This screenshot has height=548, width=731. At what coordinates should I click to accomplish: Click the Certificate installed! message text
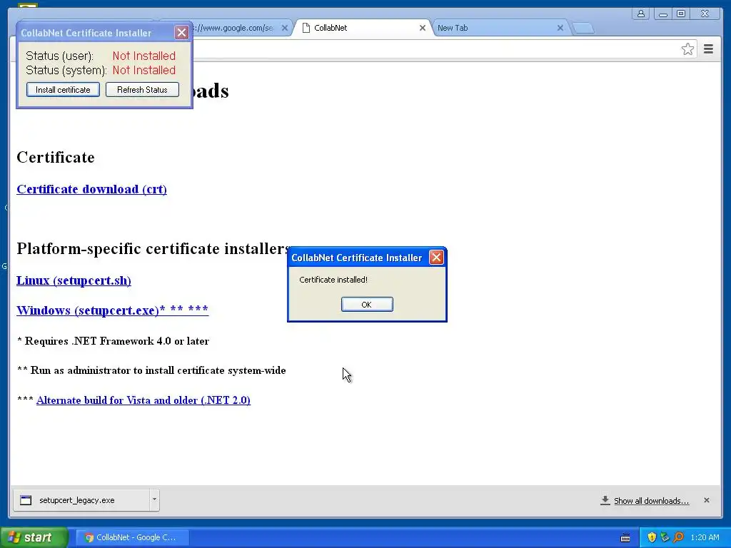point(333,280)
